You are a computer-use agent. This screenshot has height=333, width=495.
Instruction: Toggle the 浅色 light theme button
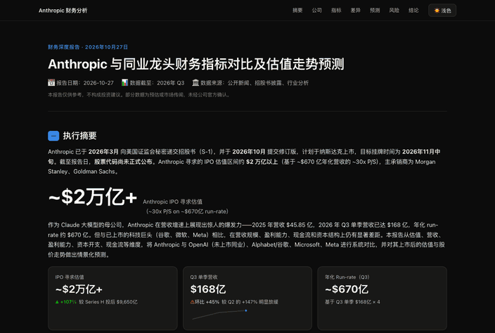tap(442, 11)
